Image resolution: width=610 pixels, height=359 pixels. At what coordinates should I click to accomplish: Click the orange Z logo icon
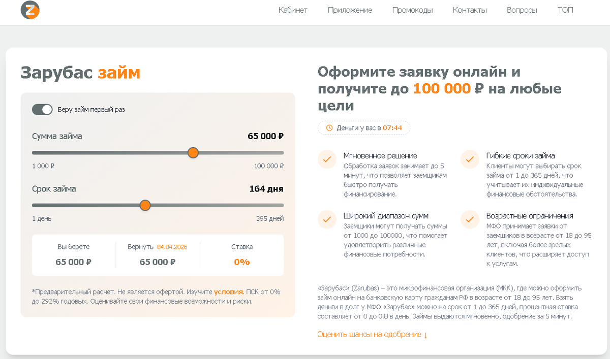(x=30, y=10)
